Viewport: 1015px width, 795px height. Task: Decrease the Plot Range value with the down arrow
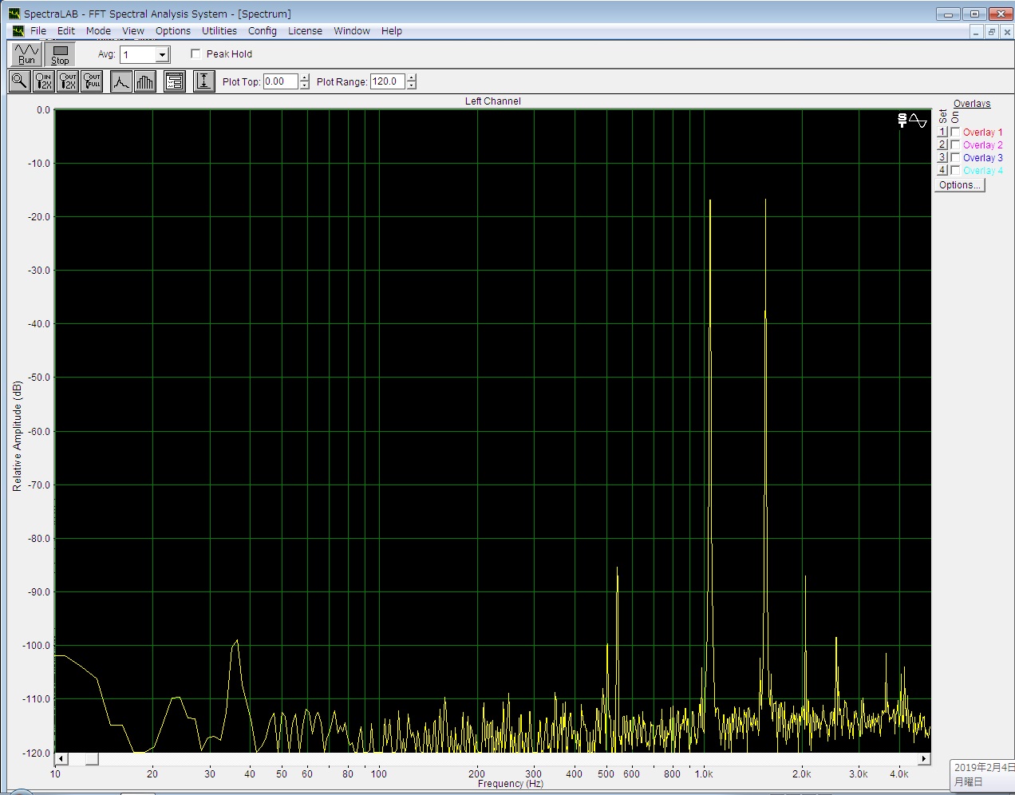click(x=412, y=85)
